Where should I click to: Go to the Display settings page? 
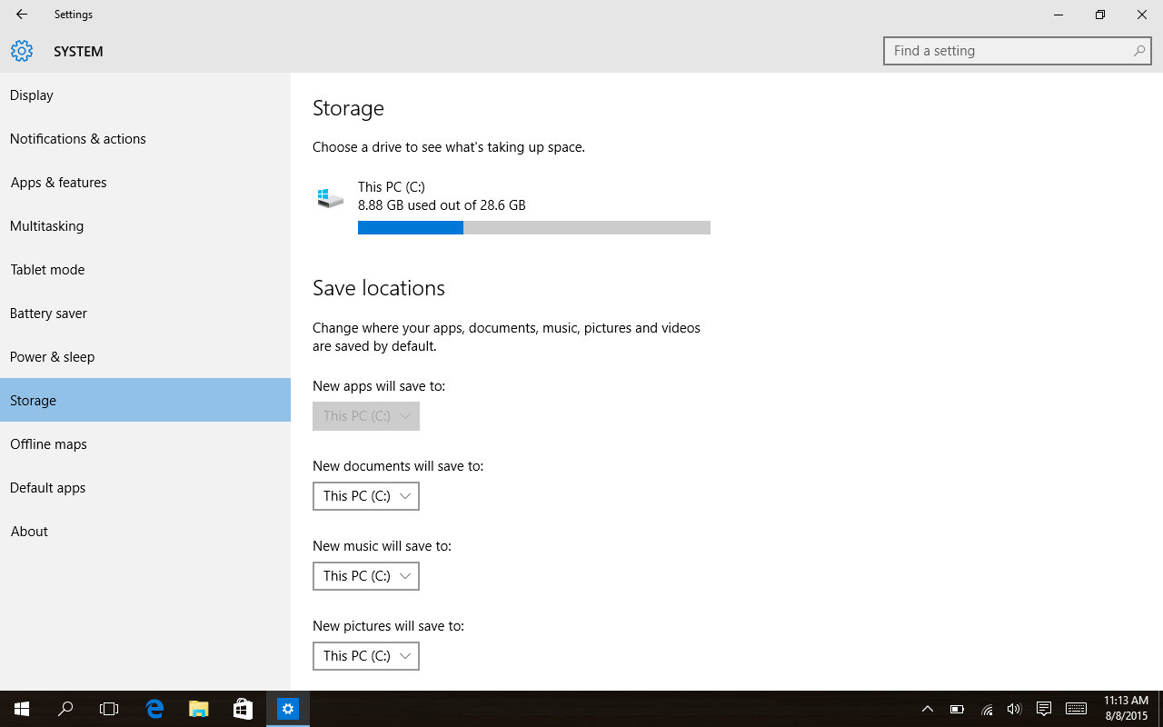[32, 95]
